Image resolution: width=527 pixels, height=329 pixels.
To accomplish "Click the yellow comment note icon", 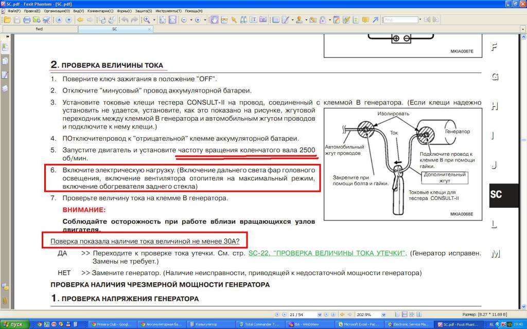I will pos(365,20).
